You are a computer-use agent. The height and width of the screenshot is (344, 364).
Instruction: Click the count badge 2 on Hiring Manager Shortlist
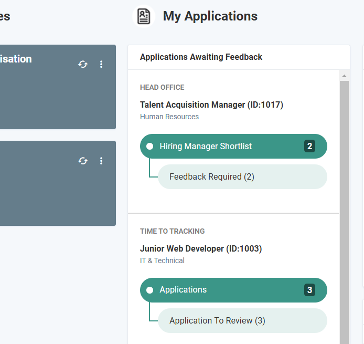pos(309,146)
